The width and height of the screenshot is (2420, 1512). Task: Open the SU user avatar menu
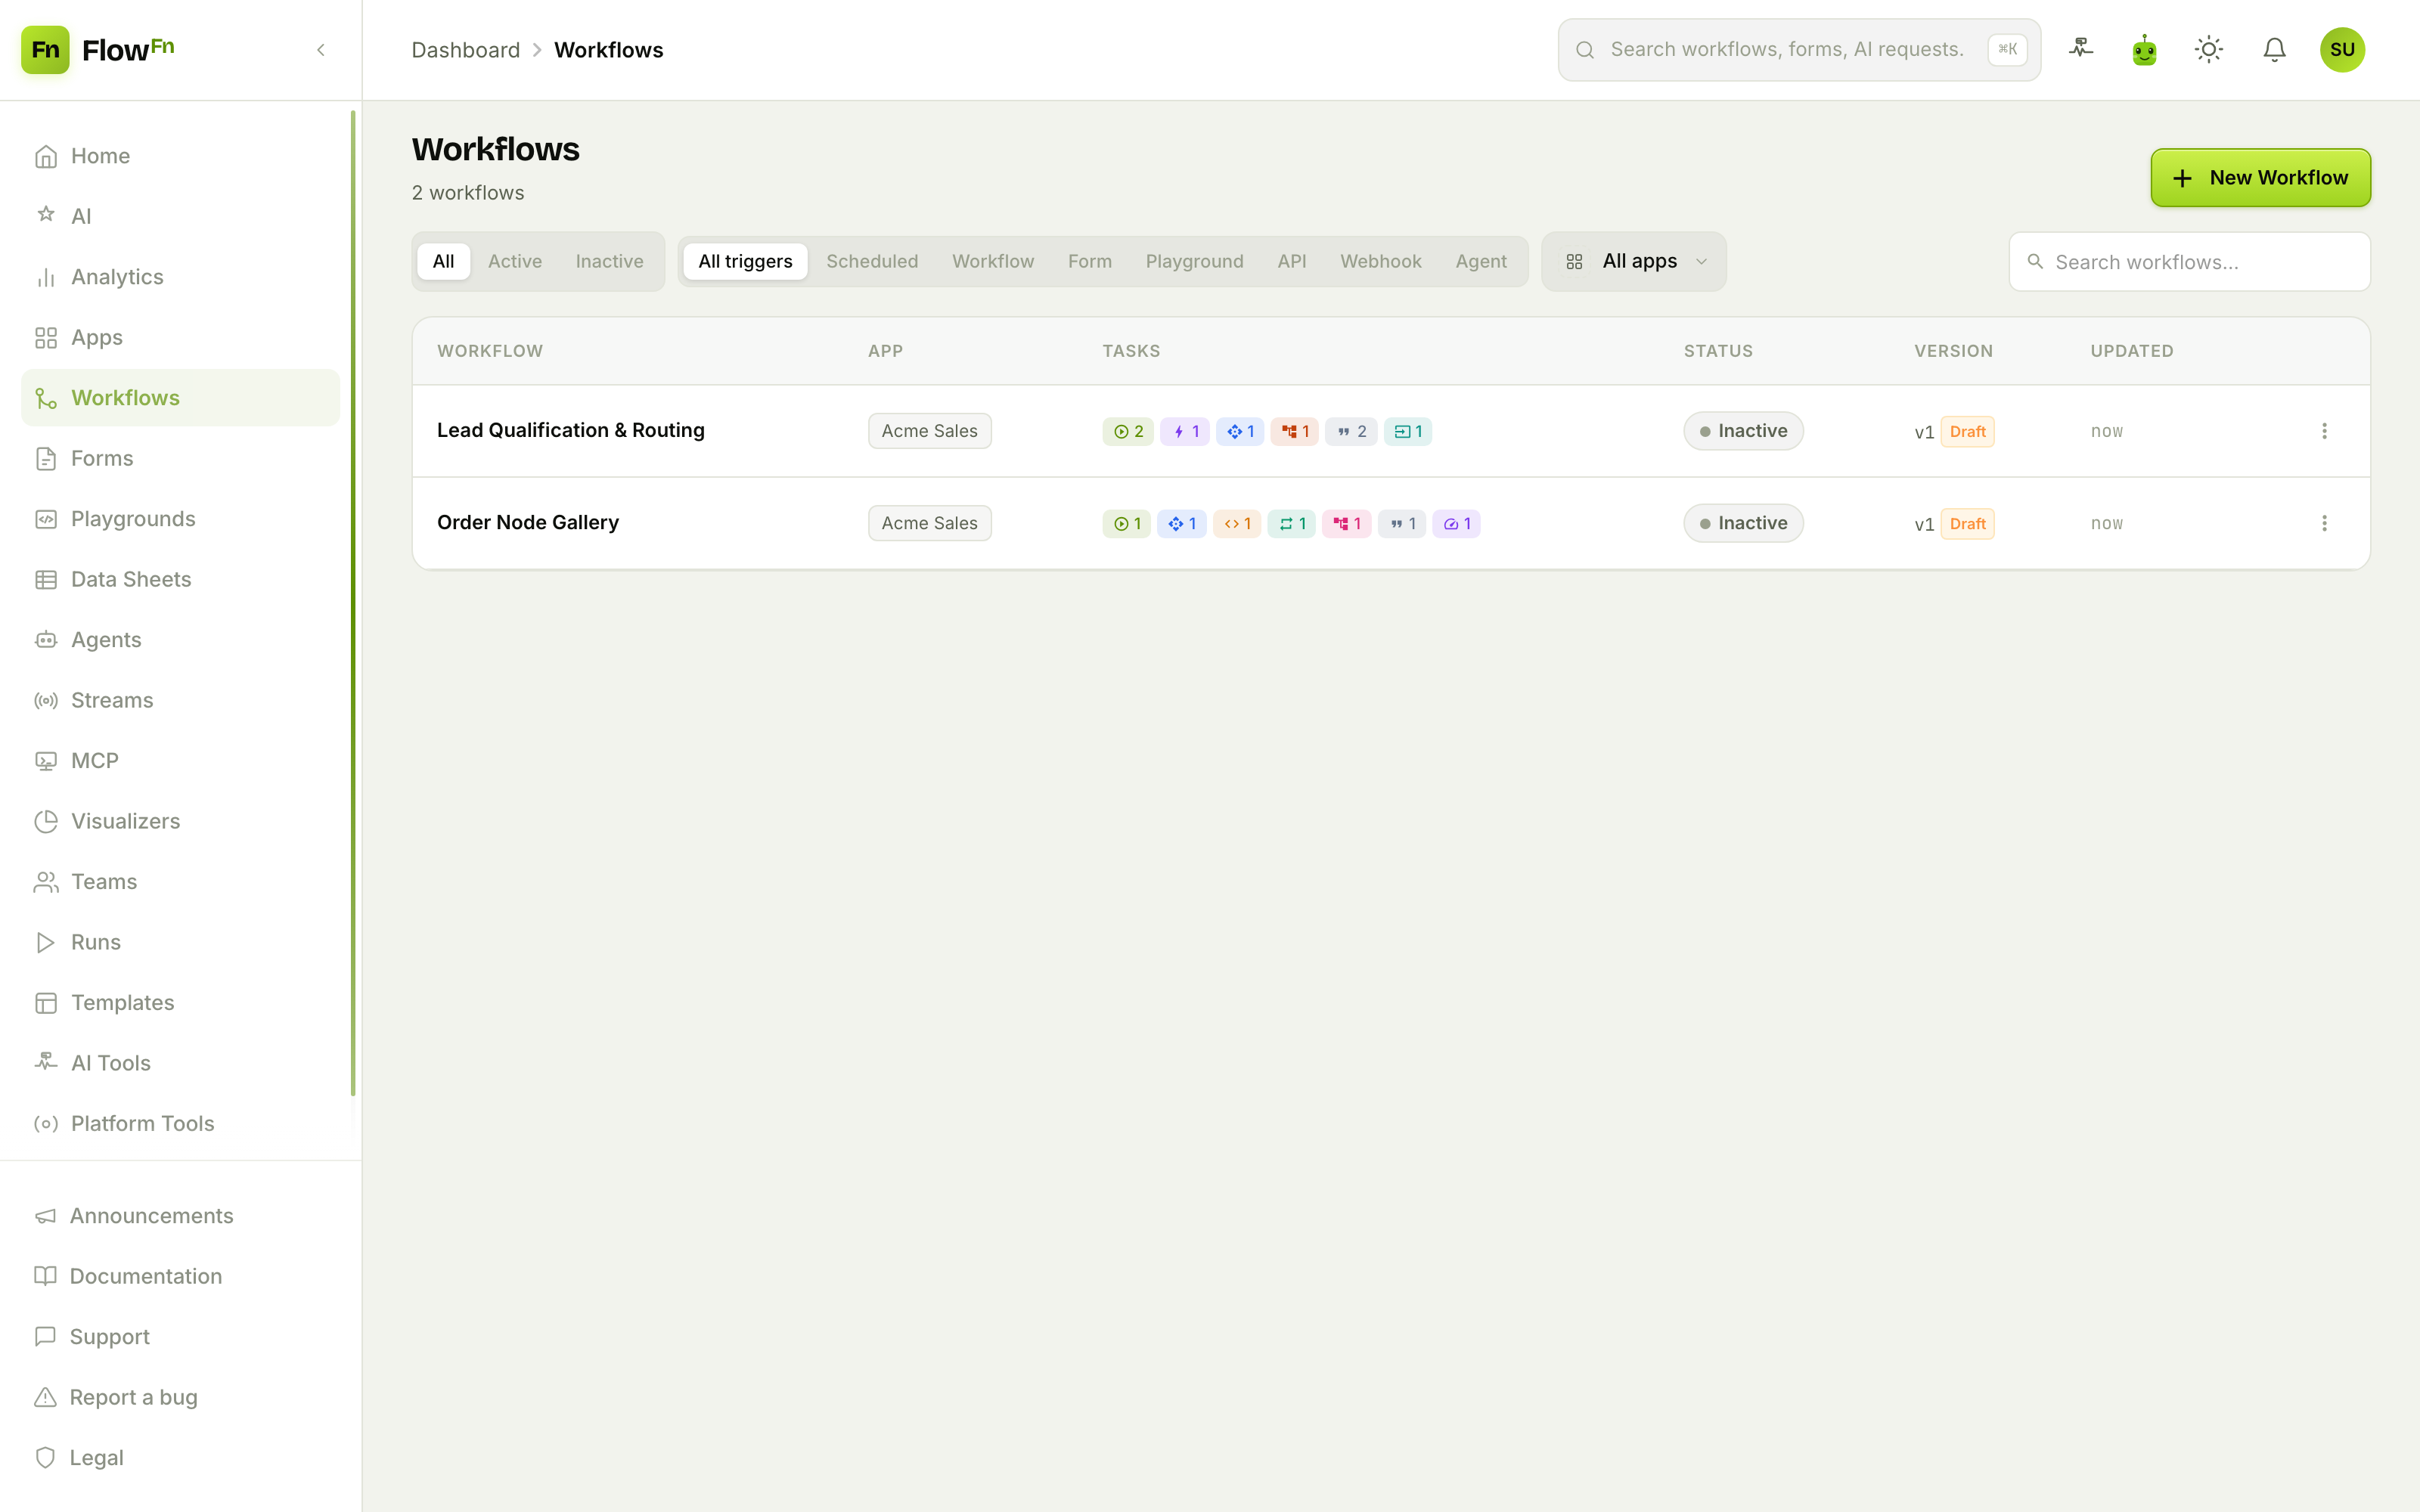click(x=2342, y=50)
